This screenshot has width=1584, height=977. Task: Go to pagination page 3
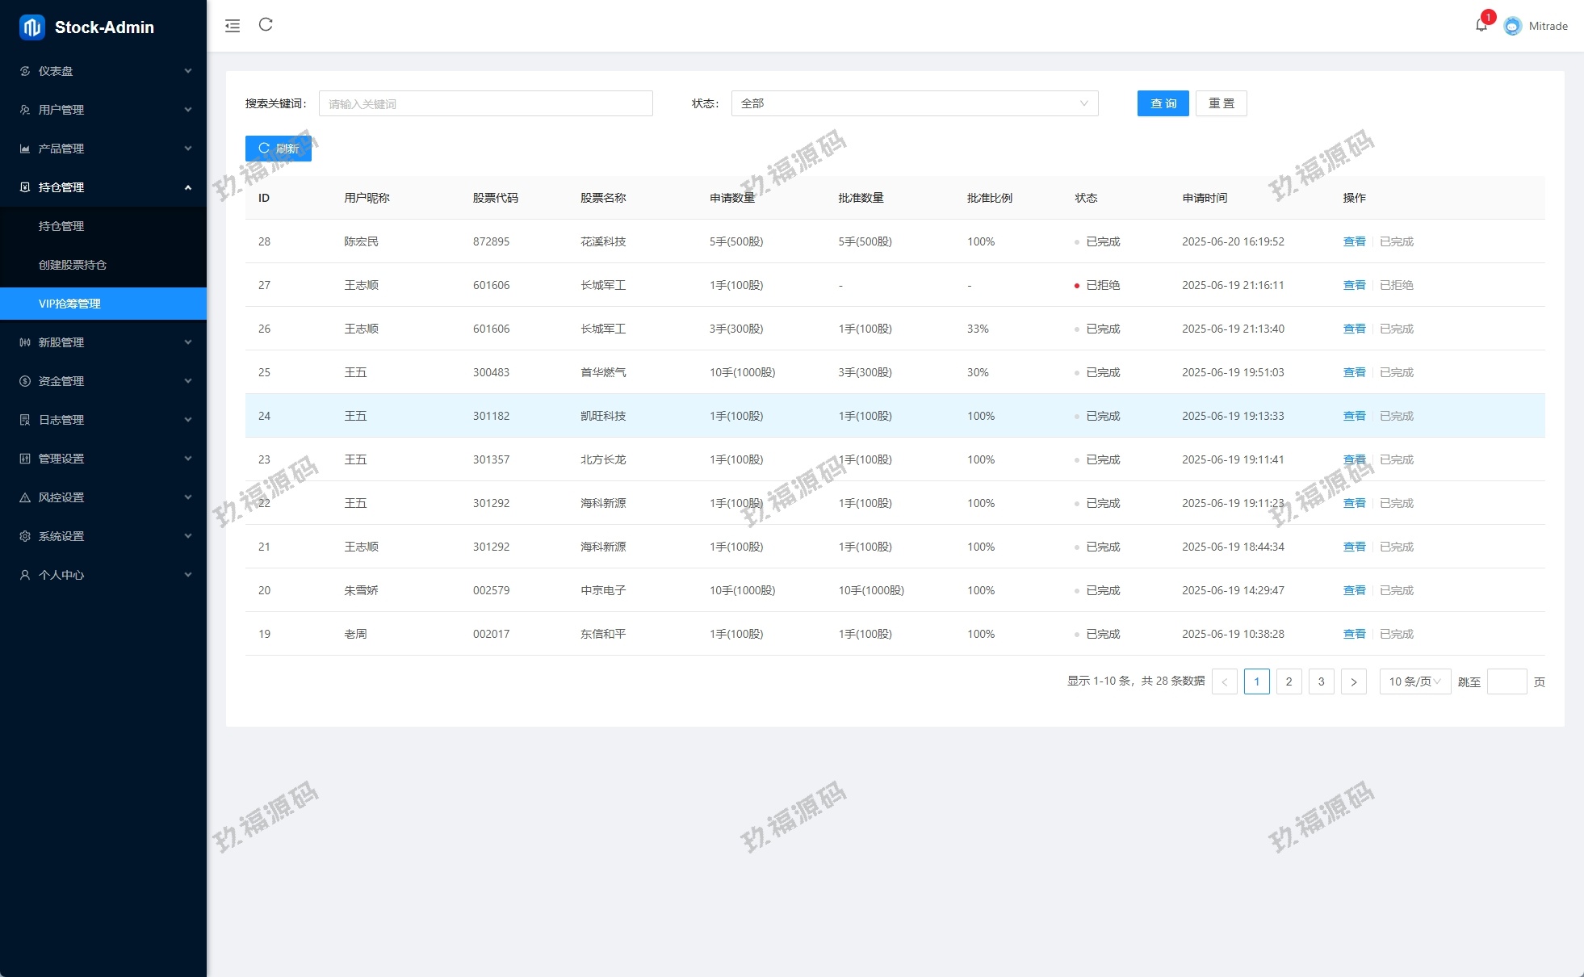[1321, 681]
